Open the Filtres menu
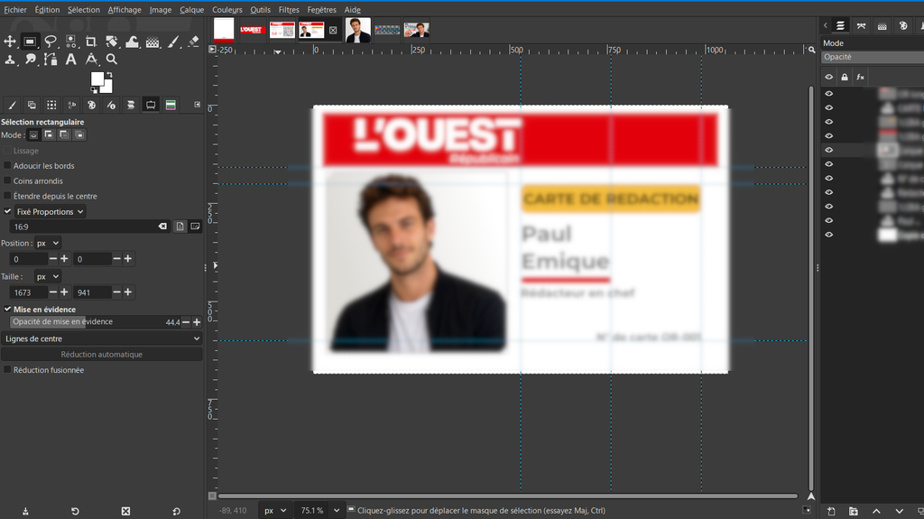Image resolution: width=924 pixels, height=519 pixels. click(x=289, y=9)
